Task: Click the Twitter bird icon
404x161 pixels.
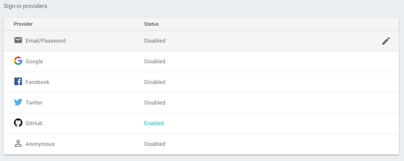Action: click(x=18, y=102)
